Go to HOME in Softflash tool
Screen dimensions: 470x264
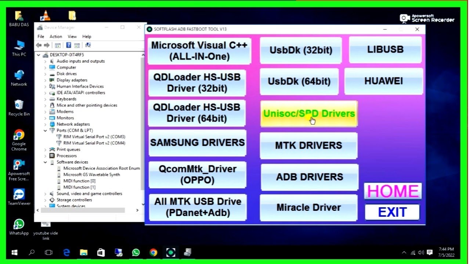[393, 191]
